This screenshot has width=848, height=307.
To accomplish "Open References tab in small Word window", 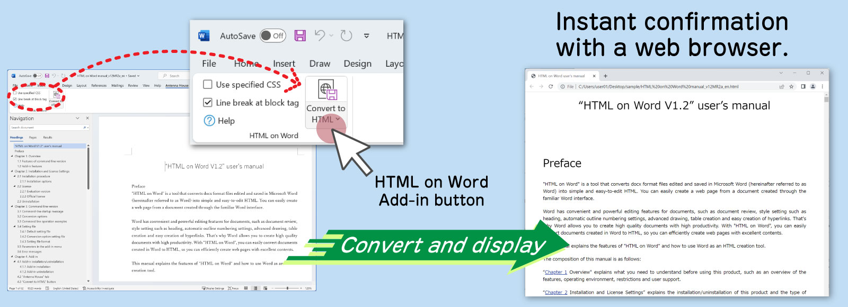I will [99, 85].
